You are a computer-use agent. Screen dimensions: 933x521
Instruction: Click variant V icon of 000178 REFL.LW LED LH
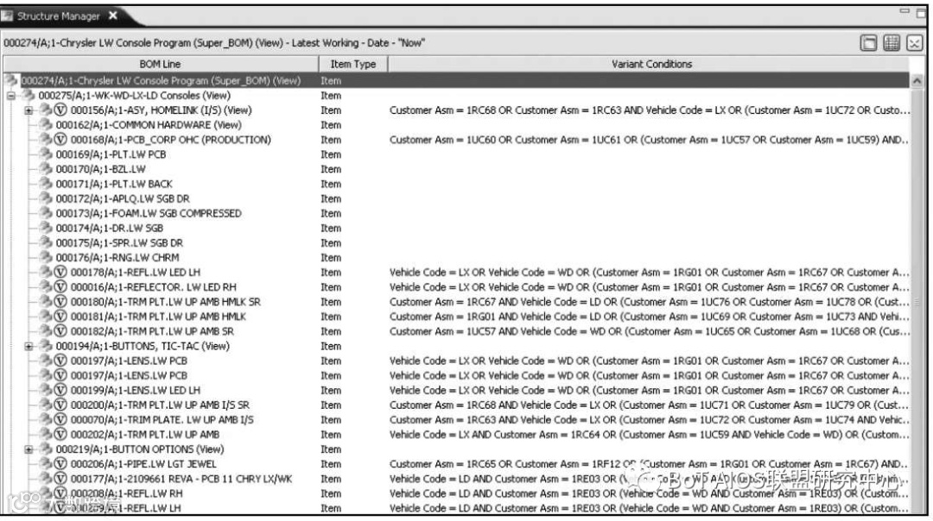(60, 272)
